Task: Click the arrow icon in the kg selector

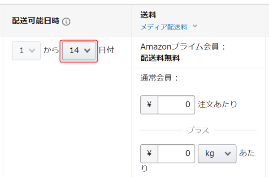Action: pyautogui.click(x=228, y=154)
